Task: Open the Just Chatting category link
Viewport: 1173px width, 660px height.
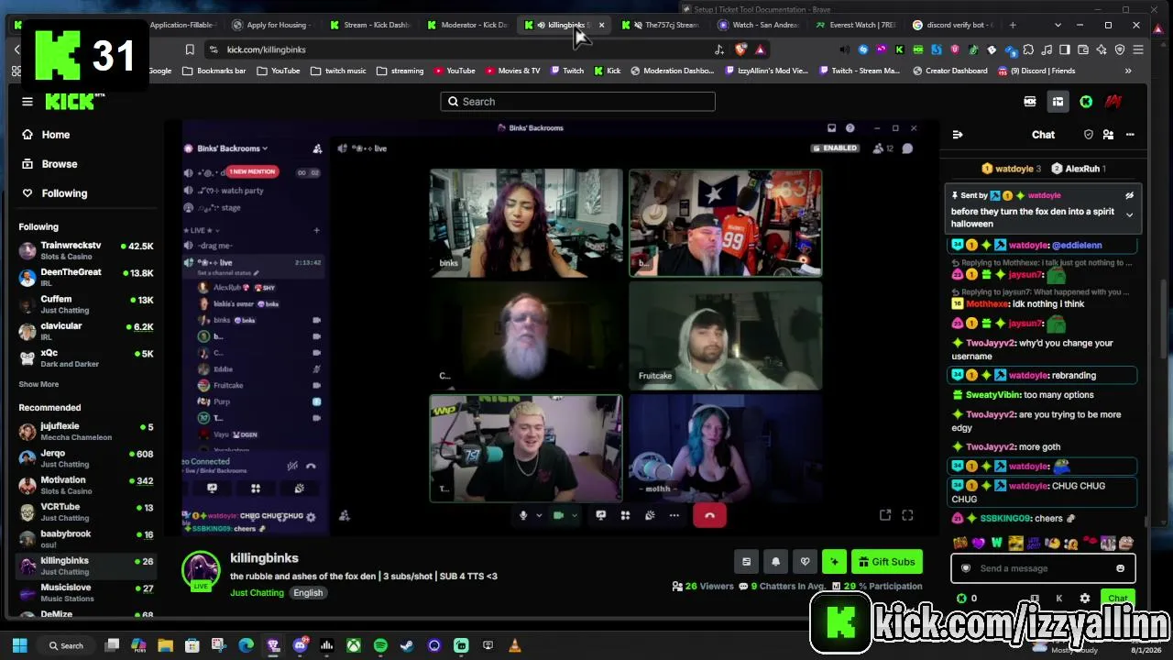Action: 257,593
